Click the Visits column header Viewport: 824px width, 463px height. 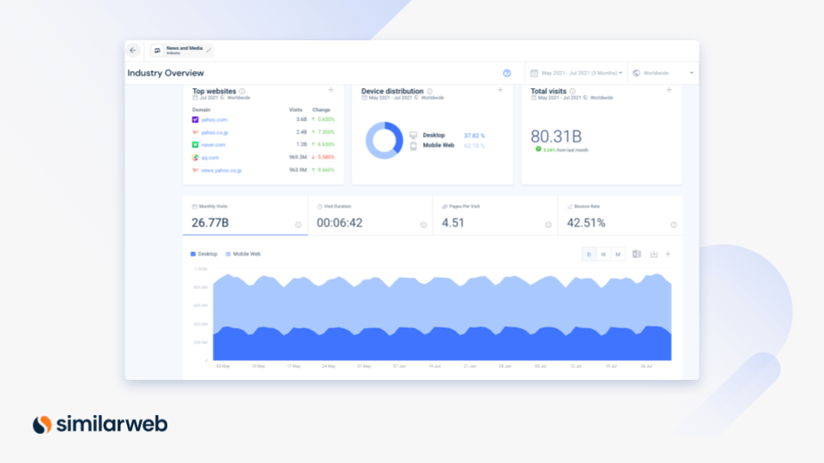(x=296, y=110)
